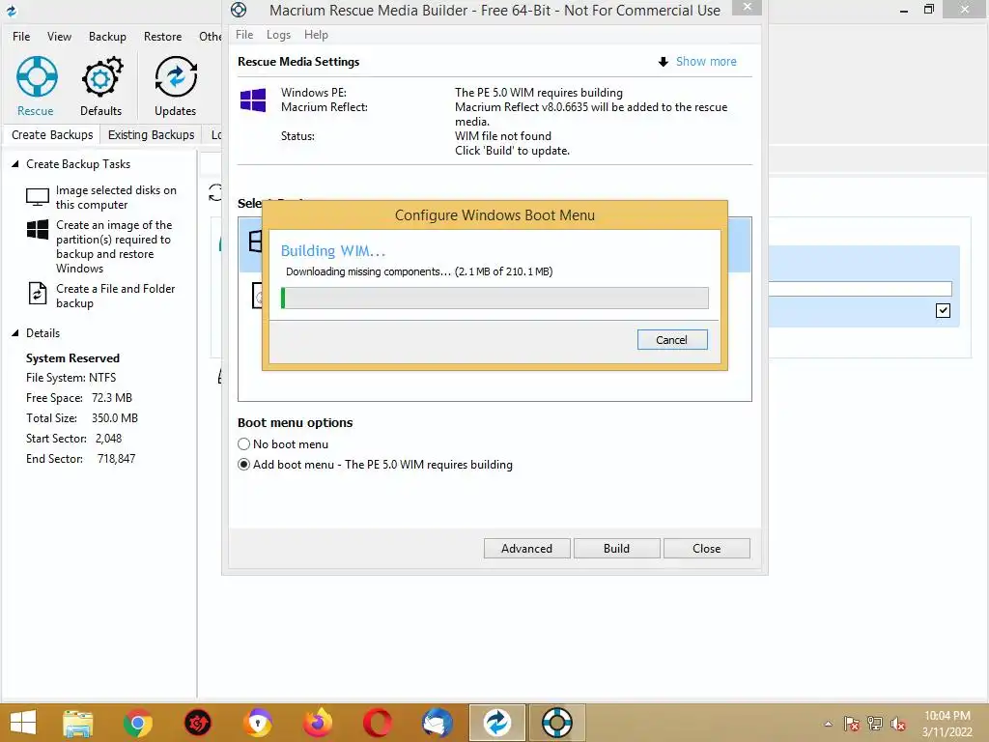Click Create an image of partition(s) for Windows
The width and height of the screenshot is (989, 742).
click(x=114, y=246)
